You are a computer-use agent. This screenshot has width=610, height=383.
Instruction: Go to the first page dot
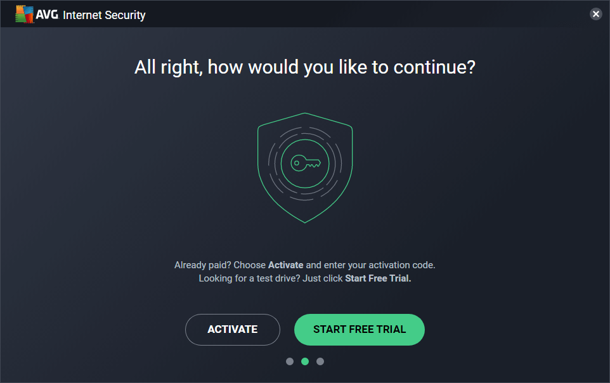290,361
